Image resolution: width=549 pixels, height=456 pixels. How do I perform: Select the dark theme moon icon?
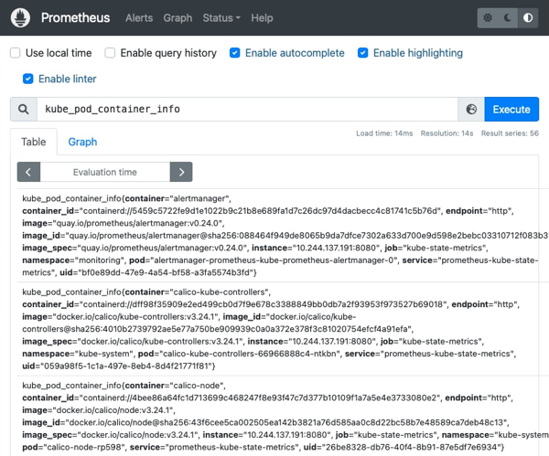pyautogui.click(x=507, y=18)
